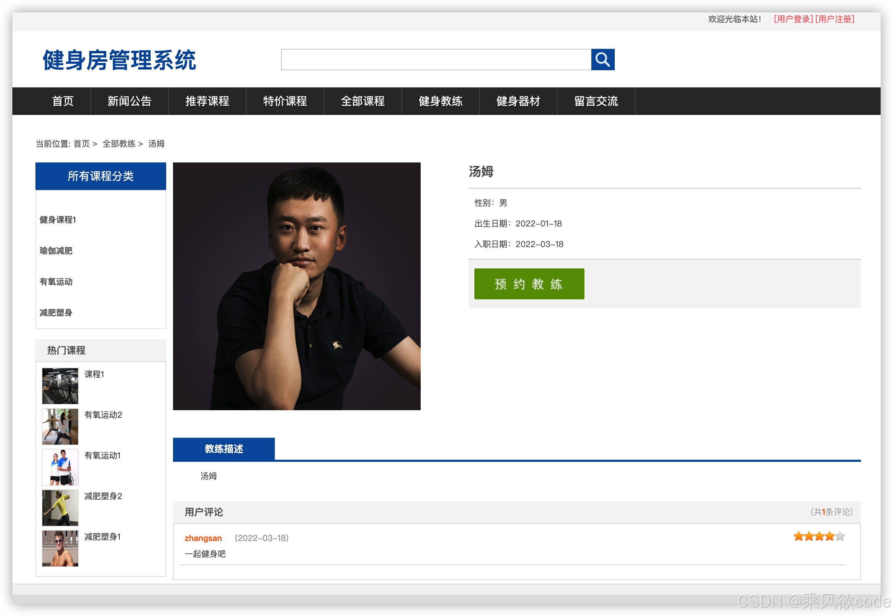This screenshot has width=893, height=616.
Task: Open the 有氧运动2 course thumbnail
Action: tap(60, 426)
